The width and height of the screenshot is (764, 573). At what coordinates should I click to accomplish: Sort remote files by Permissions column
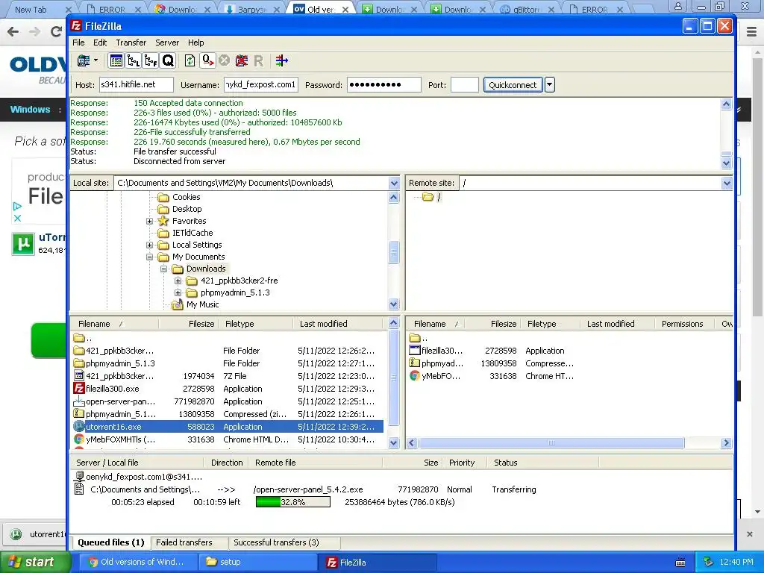682,324
